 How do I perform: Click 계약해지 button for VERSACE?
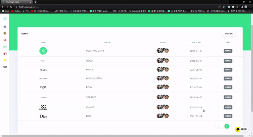tap(228, 97)
